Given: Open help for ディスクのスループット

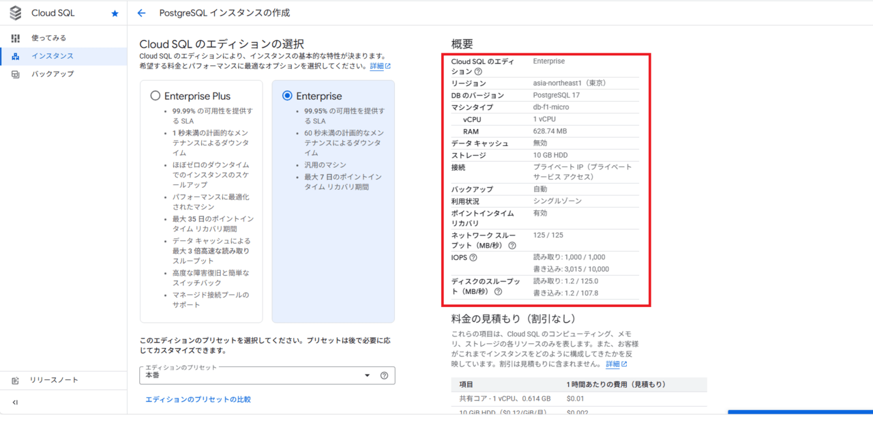Looking at the screenshot, I should (x=498, y=292).
